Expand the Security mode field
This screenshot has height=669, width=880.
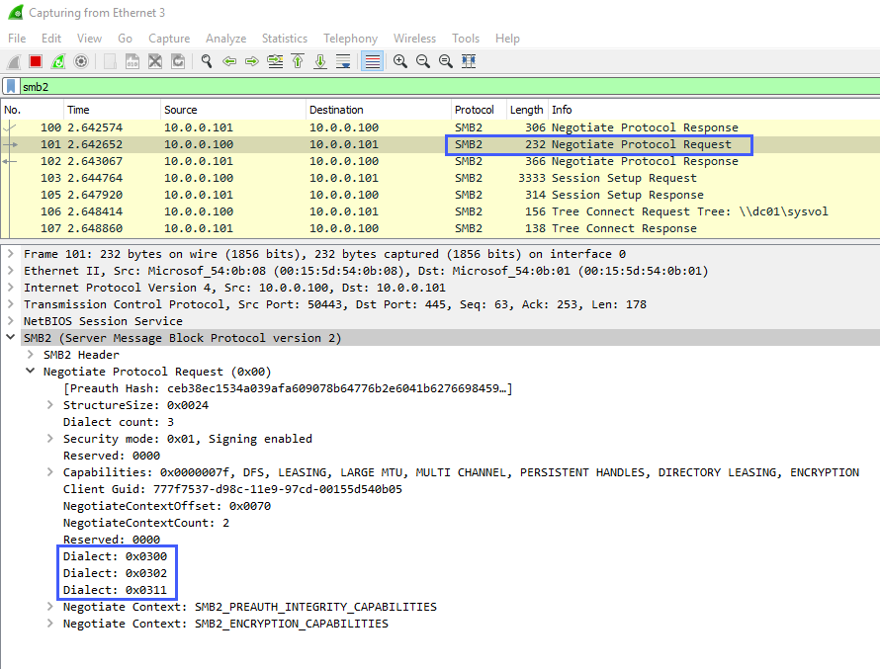coord(50,439)
